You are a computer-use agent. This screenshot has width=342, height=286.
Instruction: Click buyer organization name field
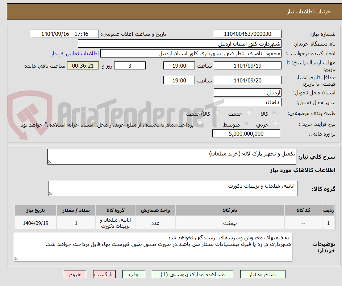coord(179,44)
